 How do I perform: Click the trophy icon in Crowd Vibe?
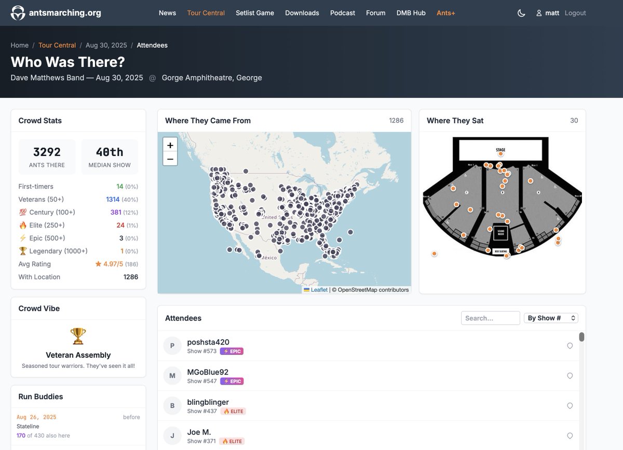point(78,336)
